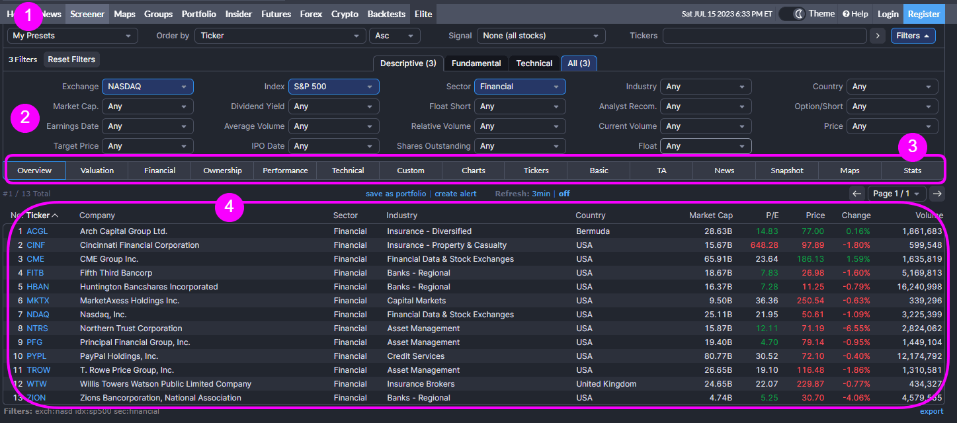Open the Order by Ticker dropdown
957x423 pixels.
pyautogui.click(x=280, y=36)
